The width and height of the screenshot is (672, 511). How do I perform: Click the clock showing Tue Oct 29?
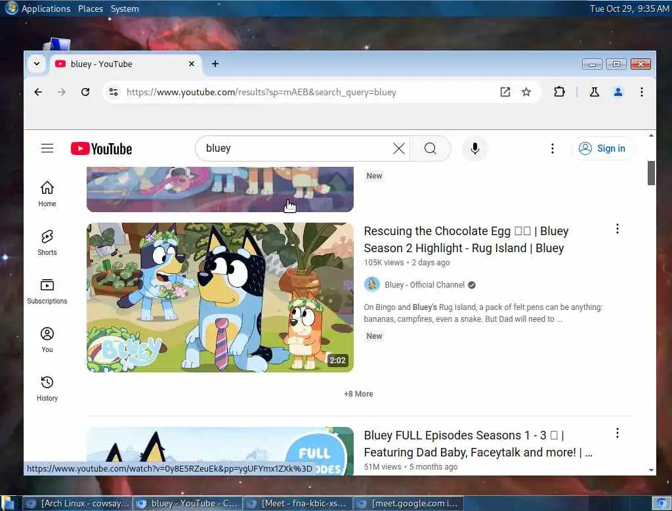click(629, 9)
